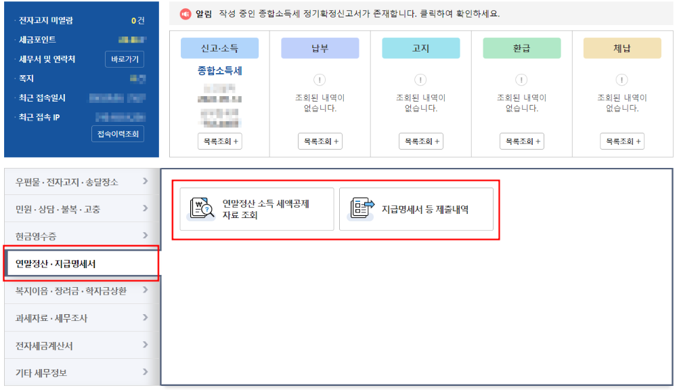This screenshot has width=677, height=390.
Task: Click 목록조회 under 환급
Action: [x=521, y=141]
